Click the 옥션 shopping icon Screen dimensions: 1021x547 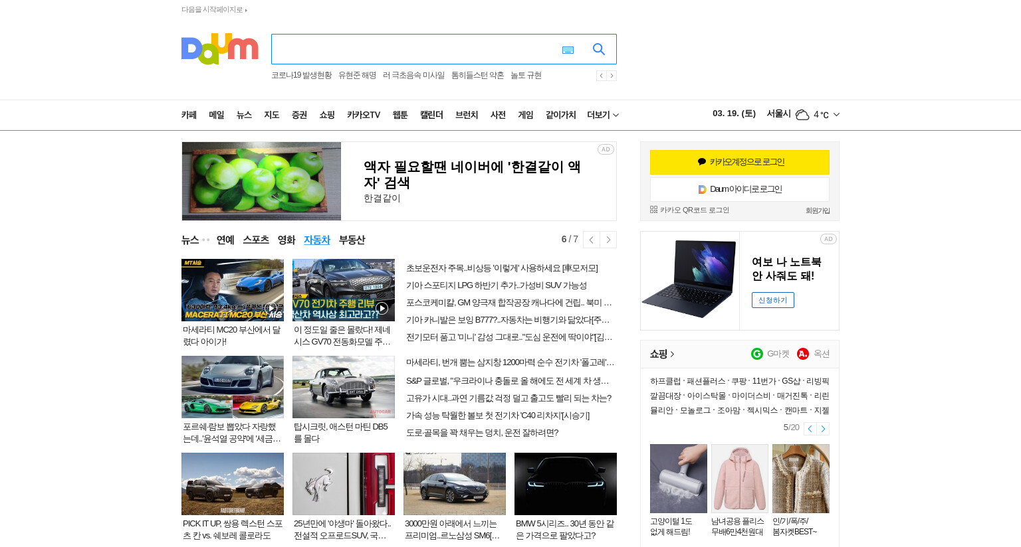(x=803, y=354)
